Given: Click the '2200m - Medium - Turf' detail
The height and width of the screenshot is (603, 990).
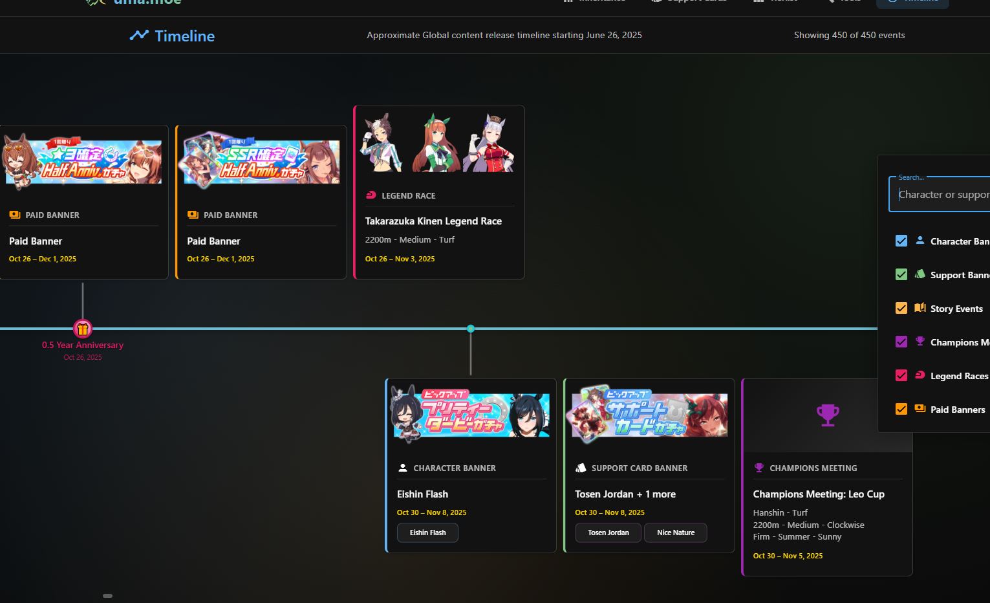Looking at the screenshot, I should [410, 239].
